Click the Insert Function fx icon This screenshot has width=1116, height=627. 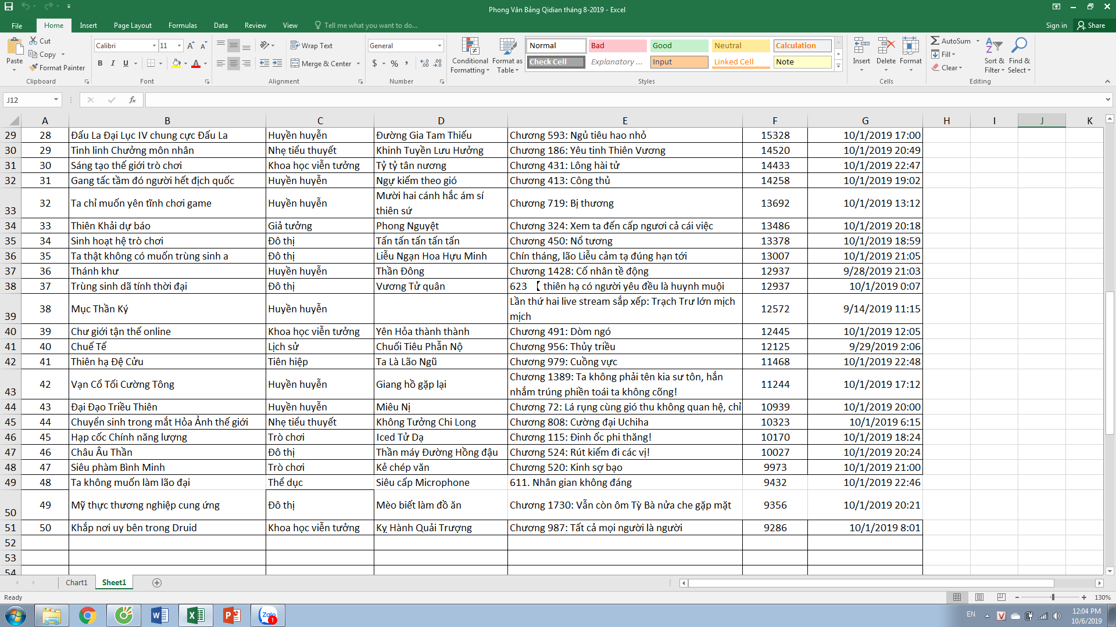133,100
